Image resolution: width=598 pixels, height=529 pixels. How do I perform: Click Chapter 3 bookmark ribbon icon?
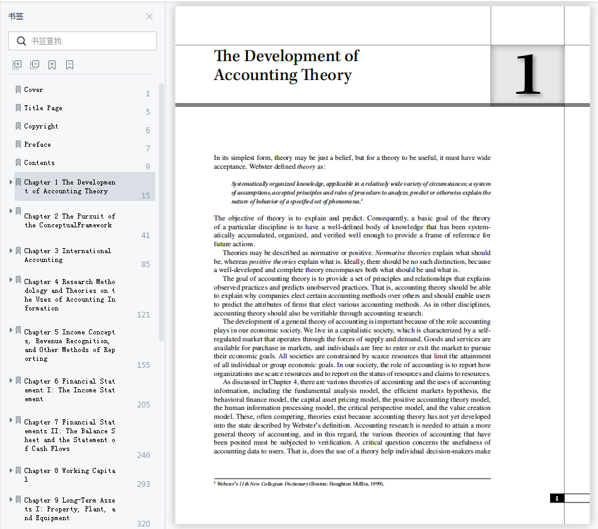18,251
